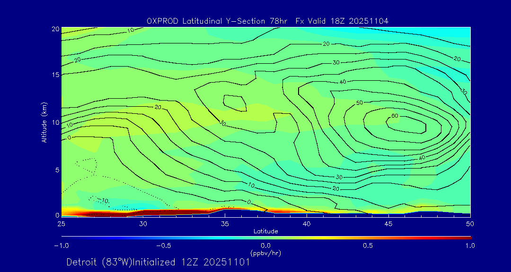Select the 'Altitude (km)' y-axis title
Image resolution: width=511 pixels, height=272 pixels.
[x=44, y=122]
